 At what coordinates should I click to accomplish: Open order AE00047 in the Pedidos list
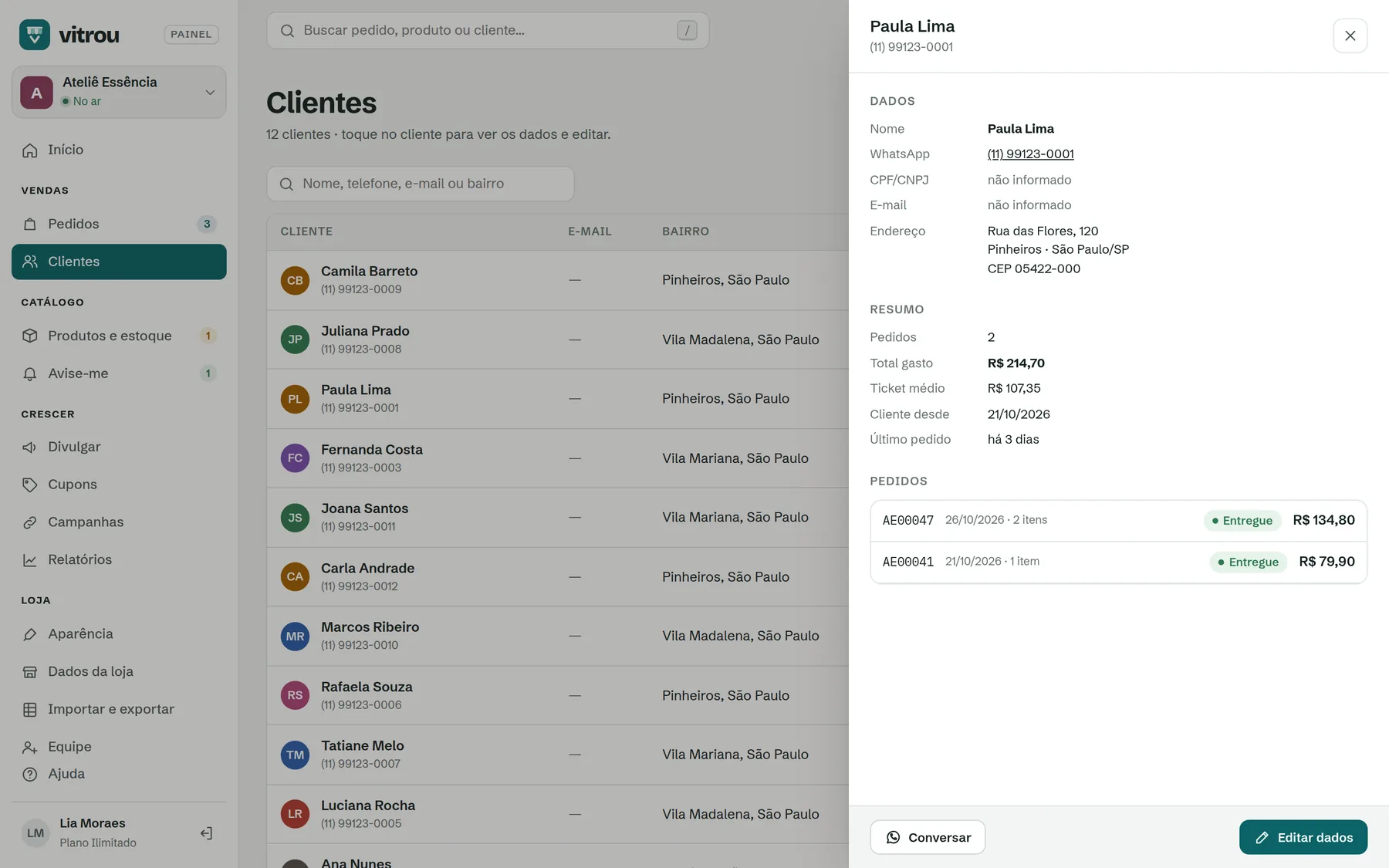pos(1118,521)
